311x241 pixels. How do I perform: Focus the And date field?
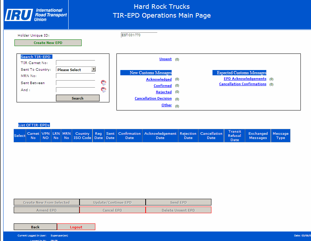point(76,90)
